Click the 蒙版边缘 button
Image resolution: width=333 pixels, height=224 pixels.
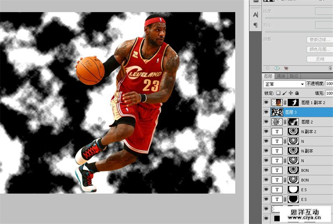coord(319,40)
